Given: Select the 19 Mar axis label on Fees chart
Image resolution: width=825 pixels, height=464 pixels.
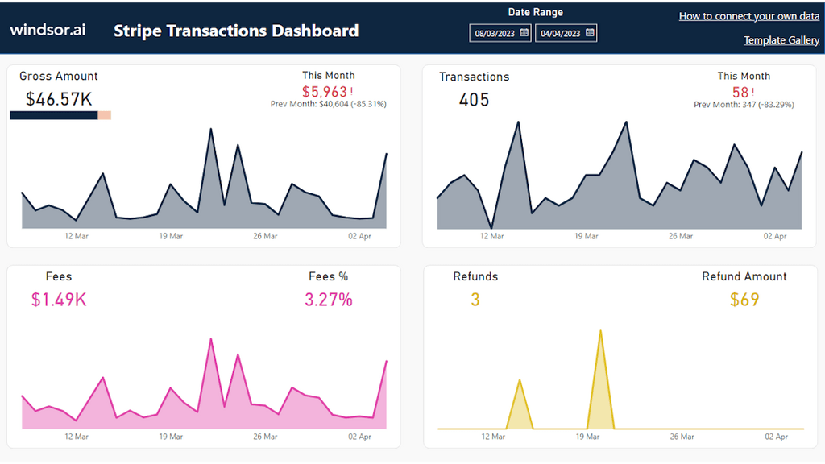Looking at the screenshot, I should pos(170,437).
